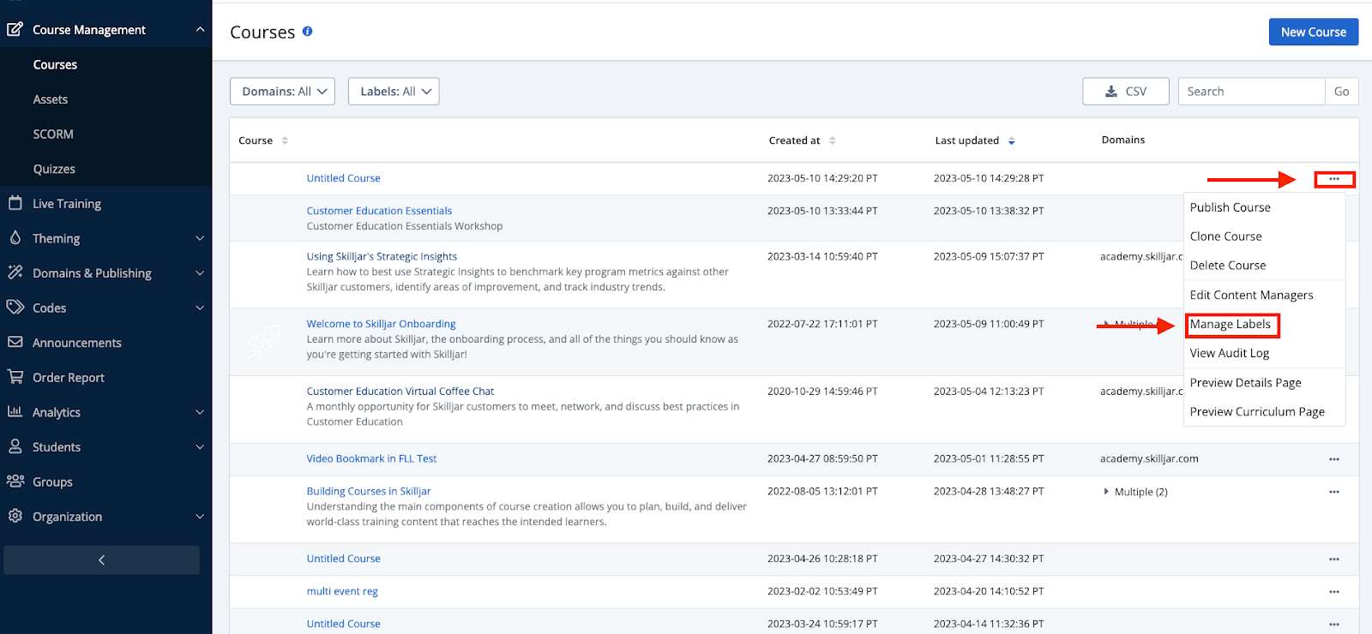Collapse the sidebar with the left arrow

tap(101, 560)
